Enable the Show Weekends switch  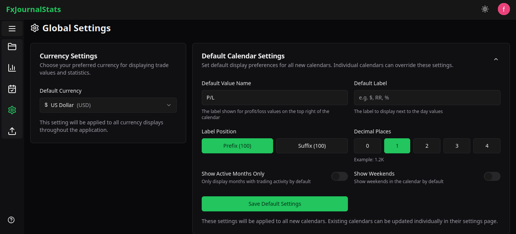point(492,176)
